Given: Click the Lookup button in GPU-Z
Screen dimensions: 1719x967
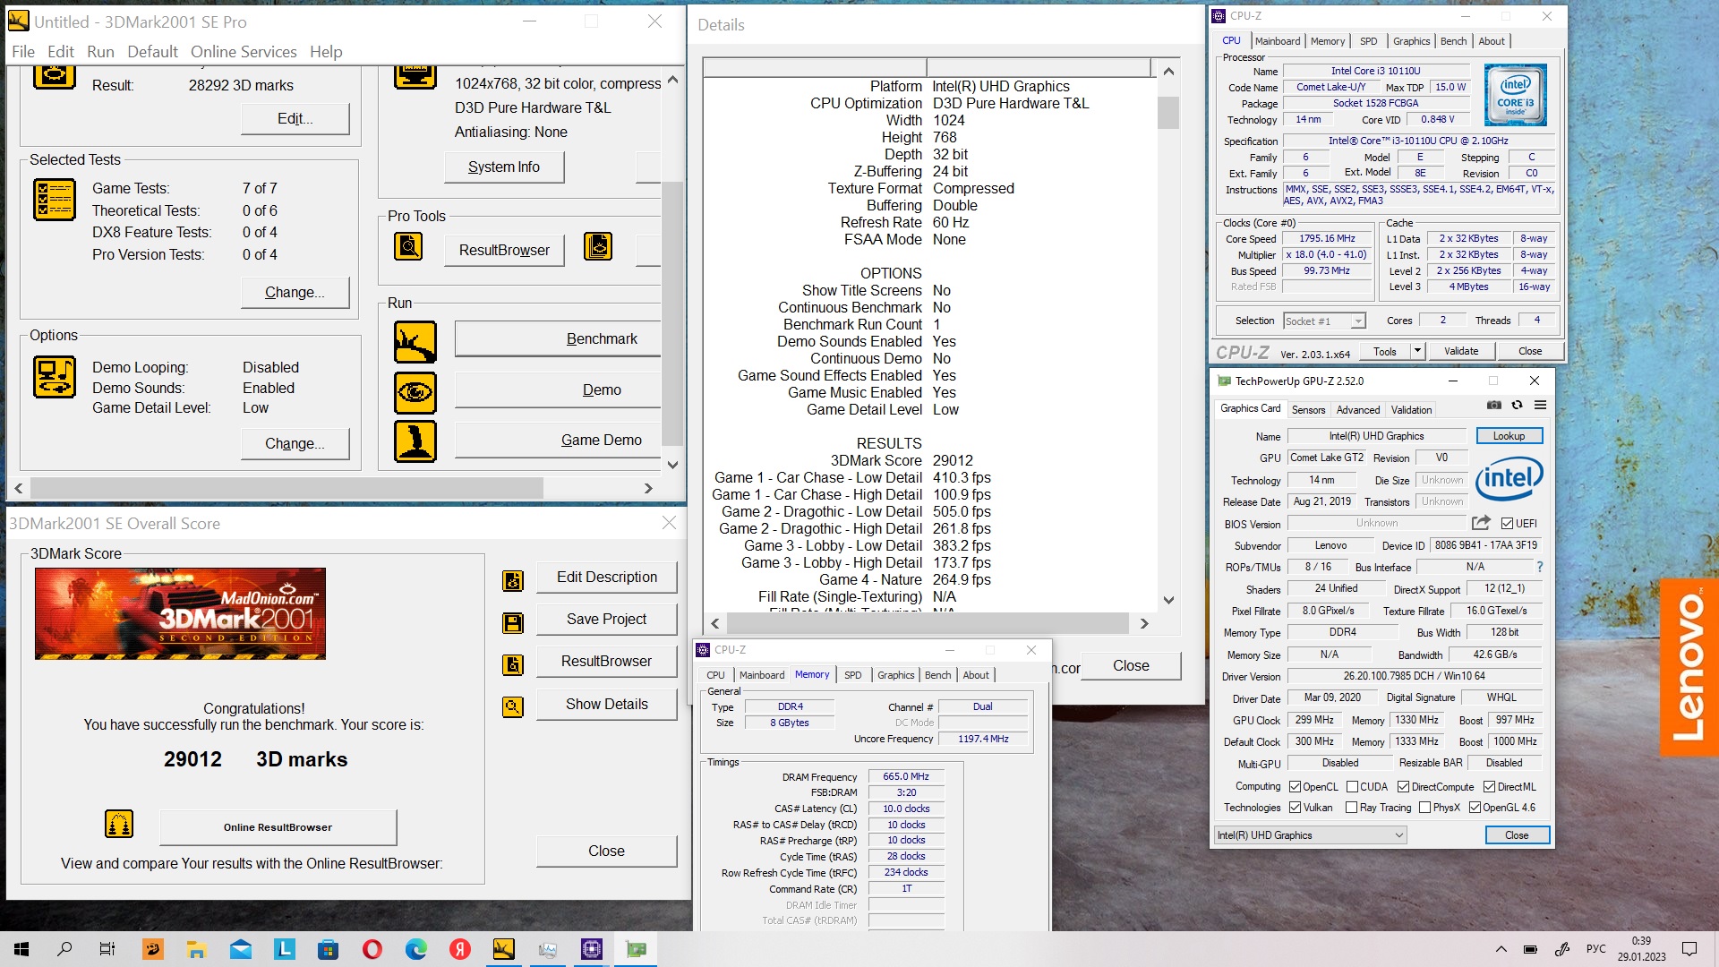Looking at the screenshot, I should 1509,436.
